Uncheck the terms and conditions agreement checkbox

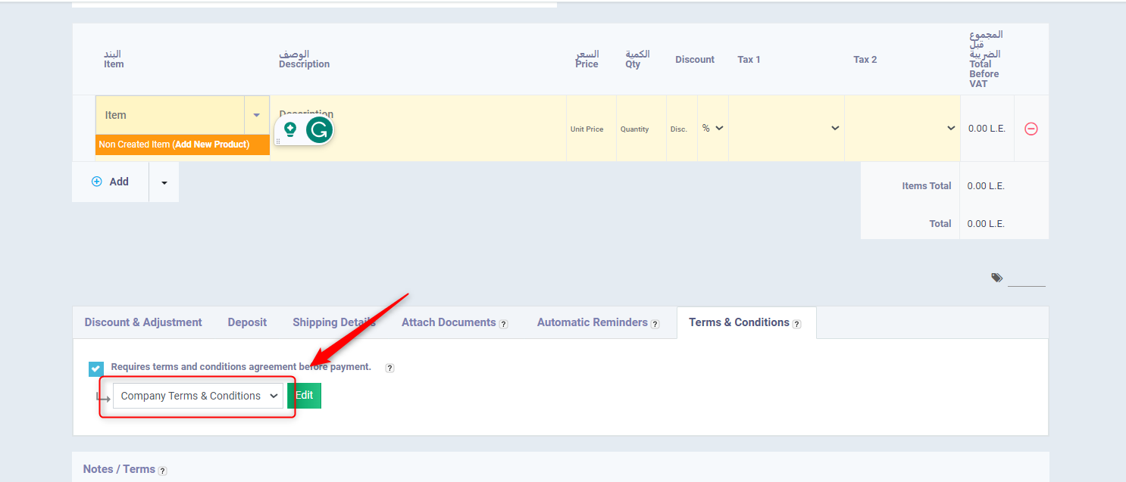click(96, 368)
